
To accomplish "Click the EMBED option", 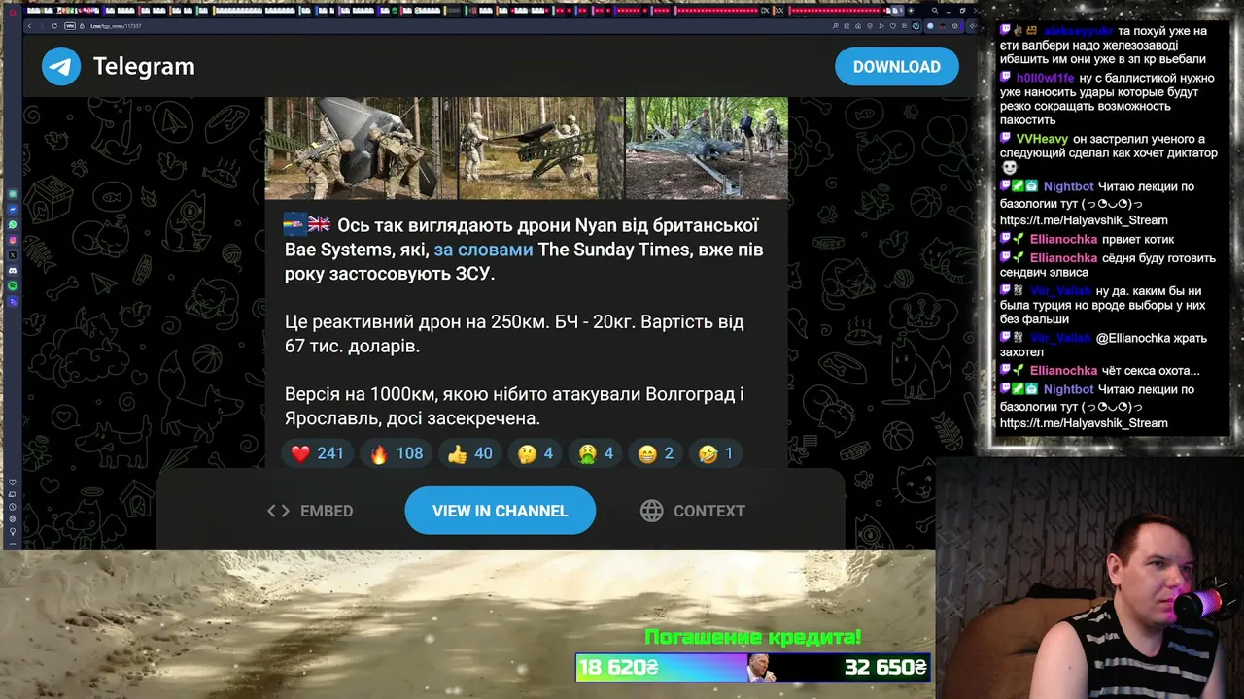I will tap(310, 511).
